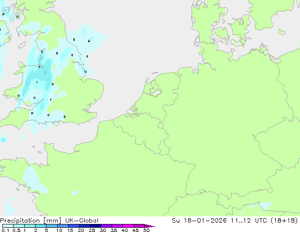The width and height of the screenshot is (300, 232).
Task: Select the 2–5 mm legend color swatch
Action: [x=41, y=226]
